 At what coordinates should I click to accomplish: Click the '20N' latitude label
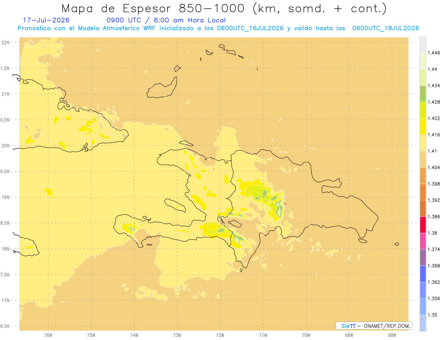pyautogui.click(x=5, y=146)
